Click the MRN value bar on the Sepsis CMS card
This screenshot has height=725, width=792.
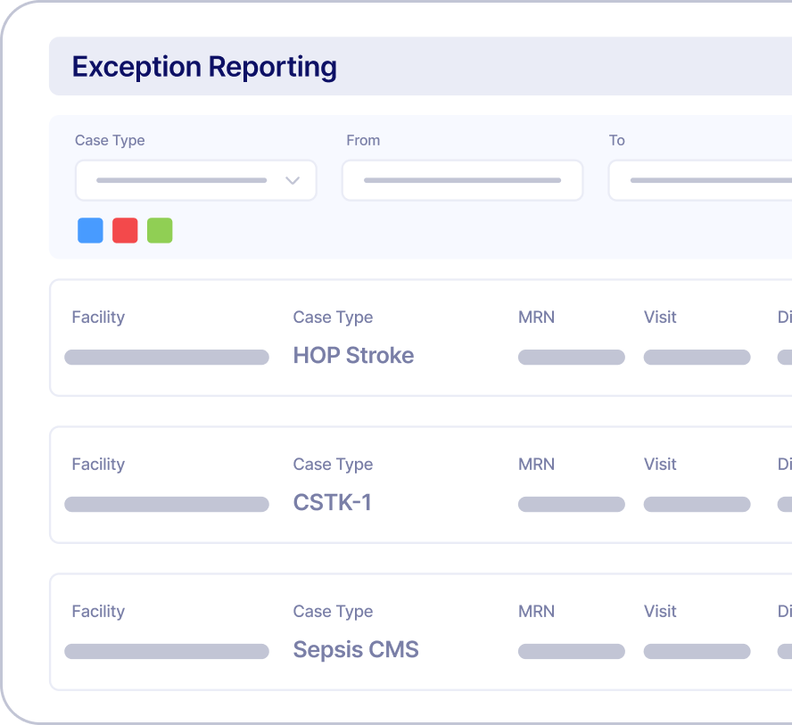[x=571, y=651]
